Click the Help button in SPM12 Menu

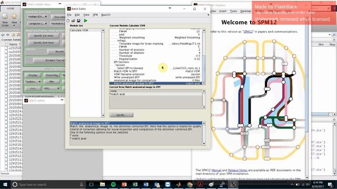[33, 88]
